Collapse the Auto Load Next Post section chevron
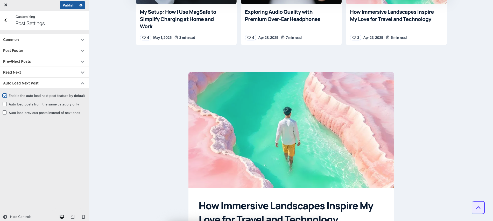Image resolution: width=493 pixels, height=221 pixels. pos(82,83)
